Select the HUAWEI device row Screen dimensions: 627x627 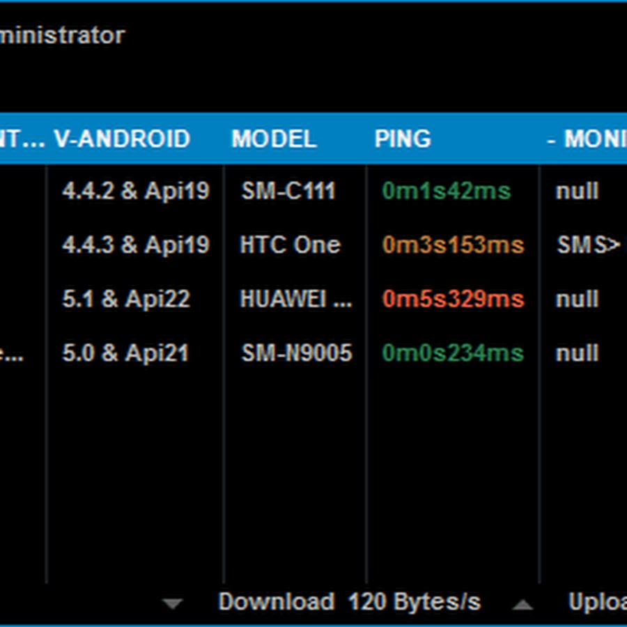[x=313, y=299]
